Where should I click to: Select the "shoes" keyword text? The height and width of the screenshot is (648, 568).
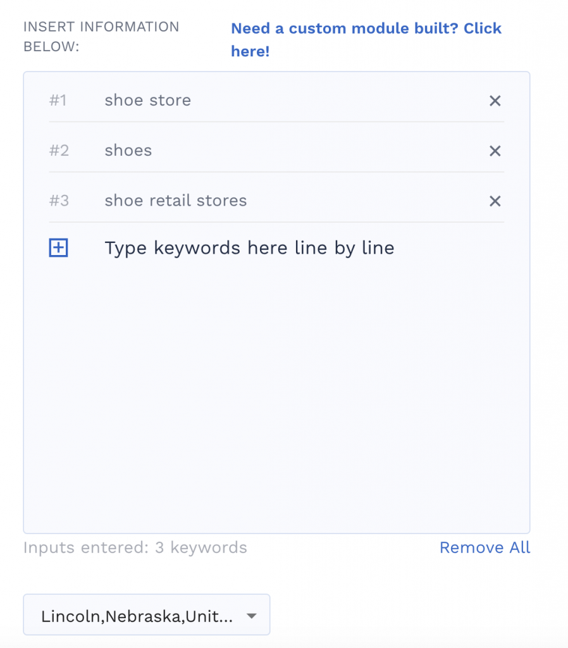(128, 151)
